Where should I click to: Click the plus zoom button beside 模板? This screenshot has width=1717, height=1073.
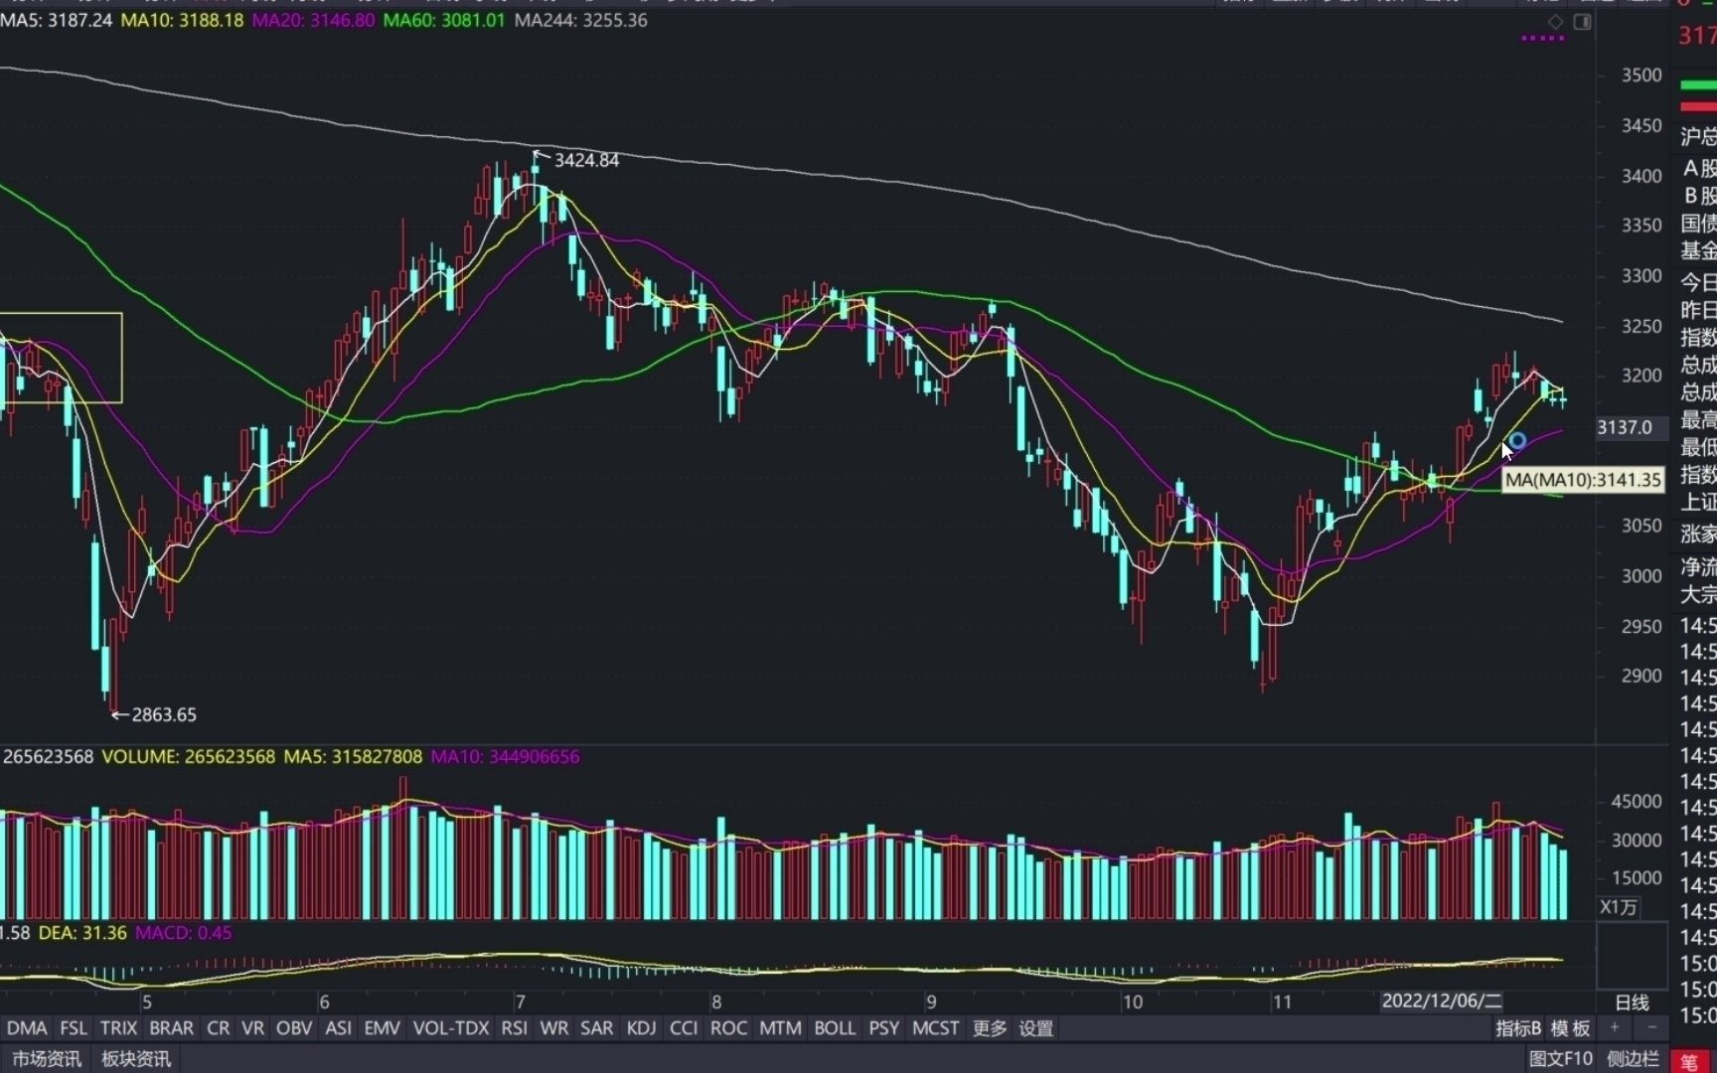coord(1616,1028)
